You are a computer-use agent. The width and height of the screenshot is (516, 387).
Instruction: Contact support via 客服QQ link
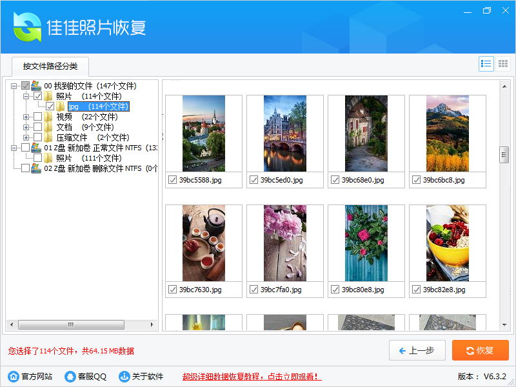click(x=92, y=377)
